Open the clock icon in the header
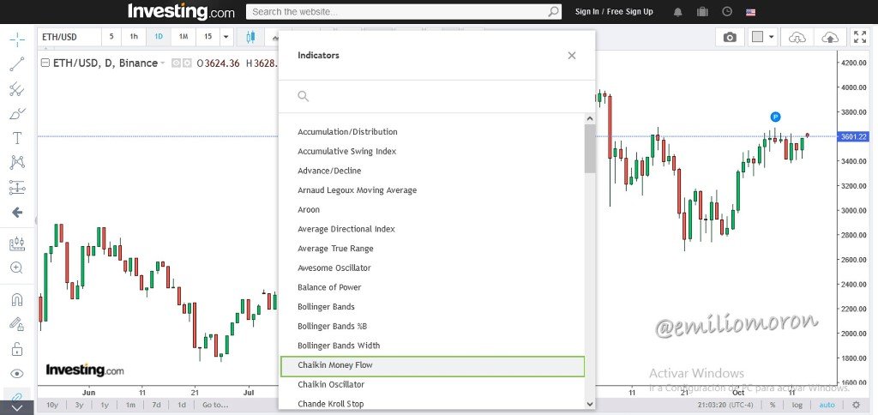Viewport: 878px width, 415px height. [x=727, y=12]
